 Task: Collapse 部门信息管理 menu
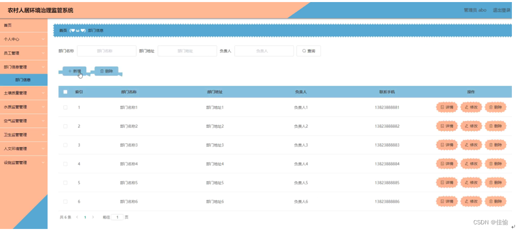coord(24,67)
